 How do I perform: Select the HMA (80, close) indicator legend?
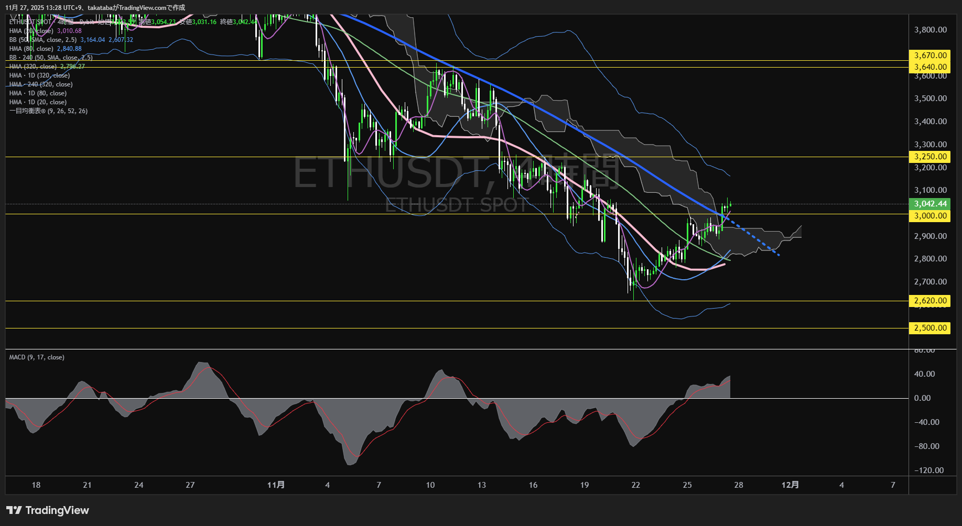[33, 48]
